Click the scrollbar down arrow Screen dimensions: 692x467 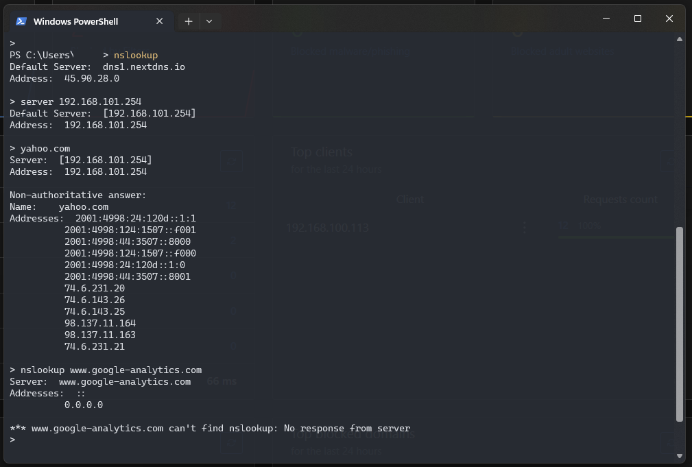point(679,456)
